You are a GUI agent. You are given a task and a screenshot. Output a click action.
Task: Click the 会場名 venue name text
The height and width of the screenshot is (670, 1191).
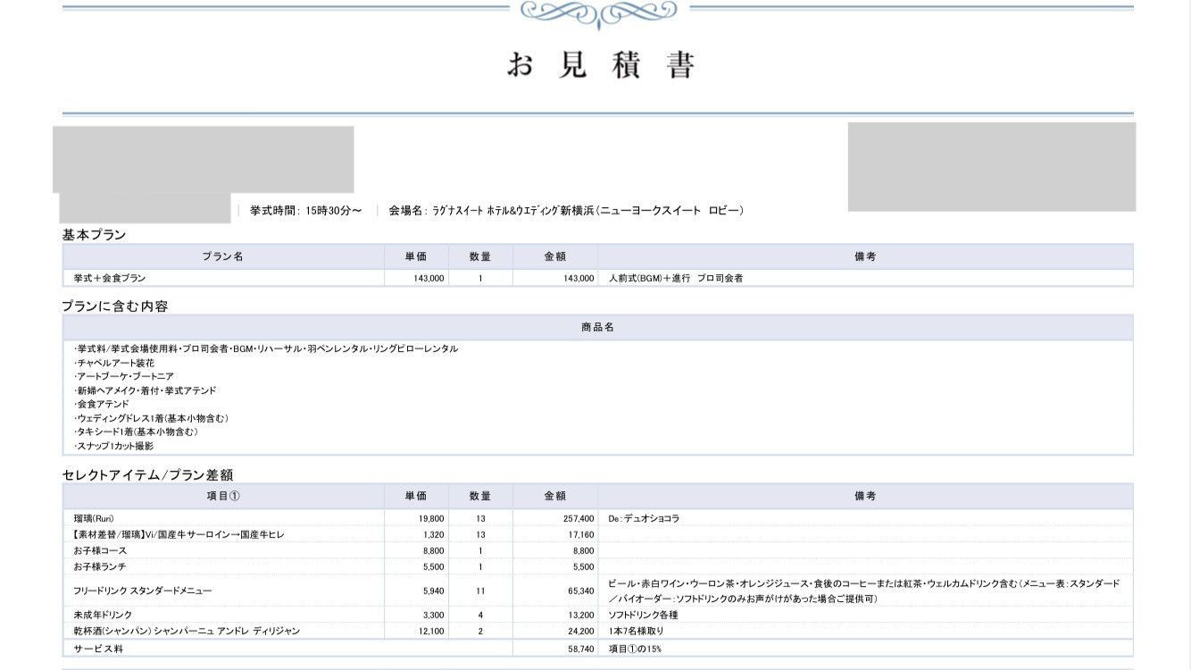pos(565,211)
